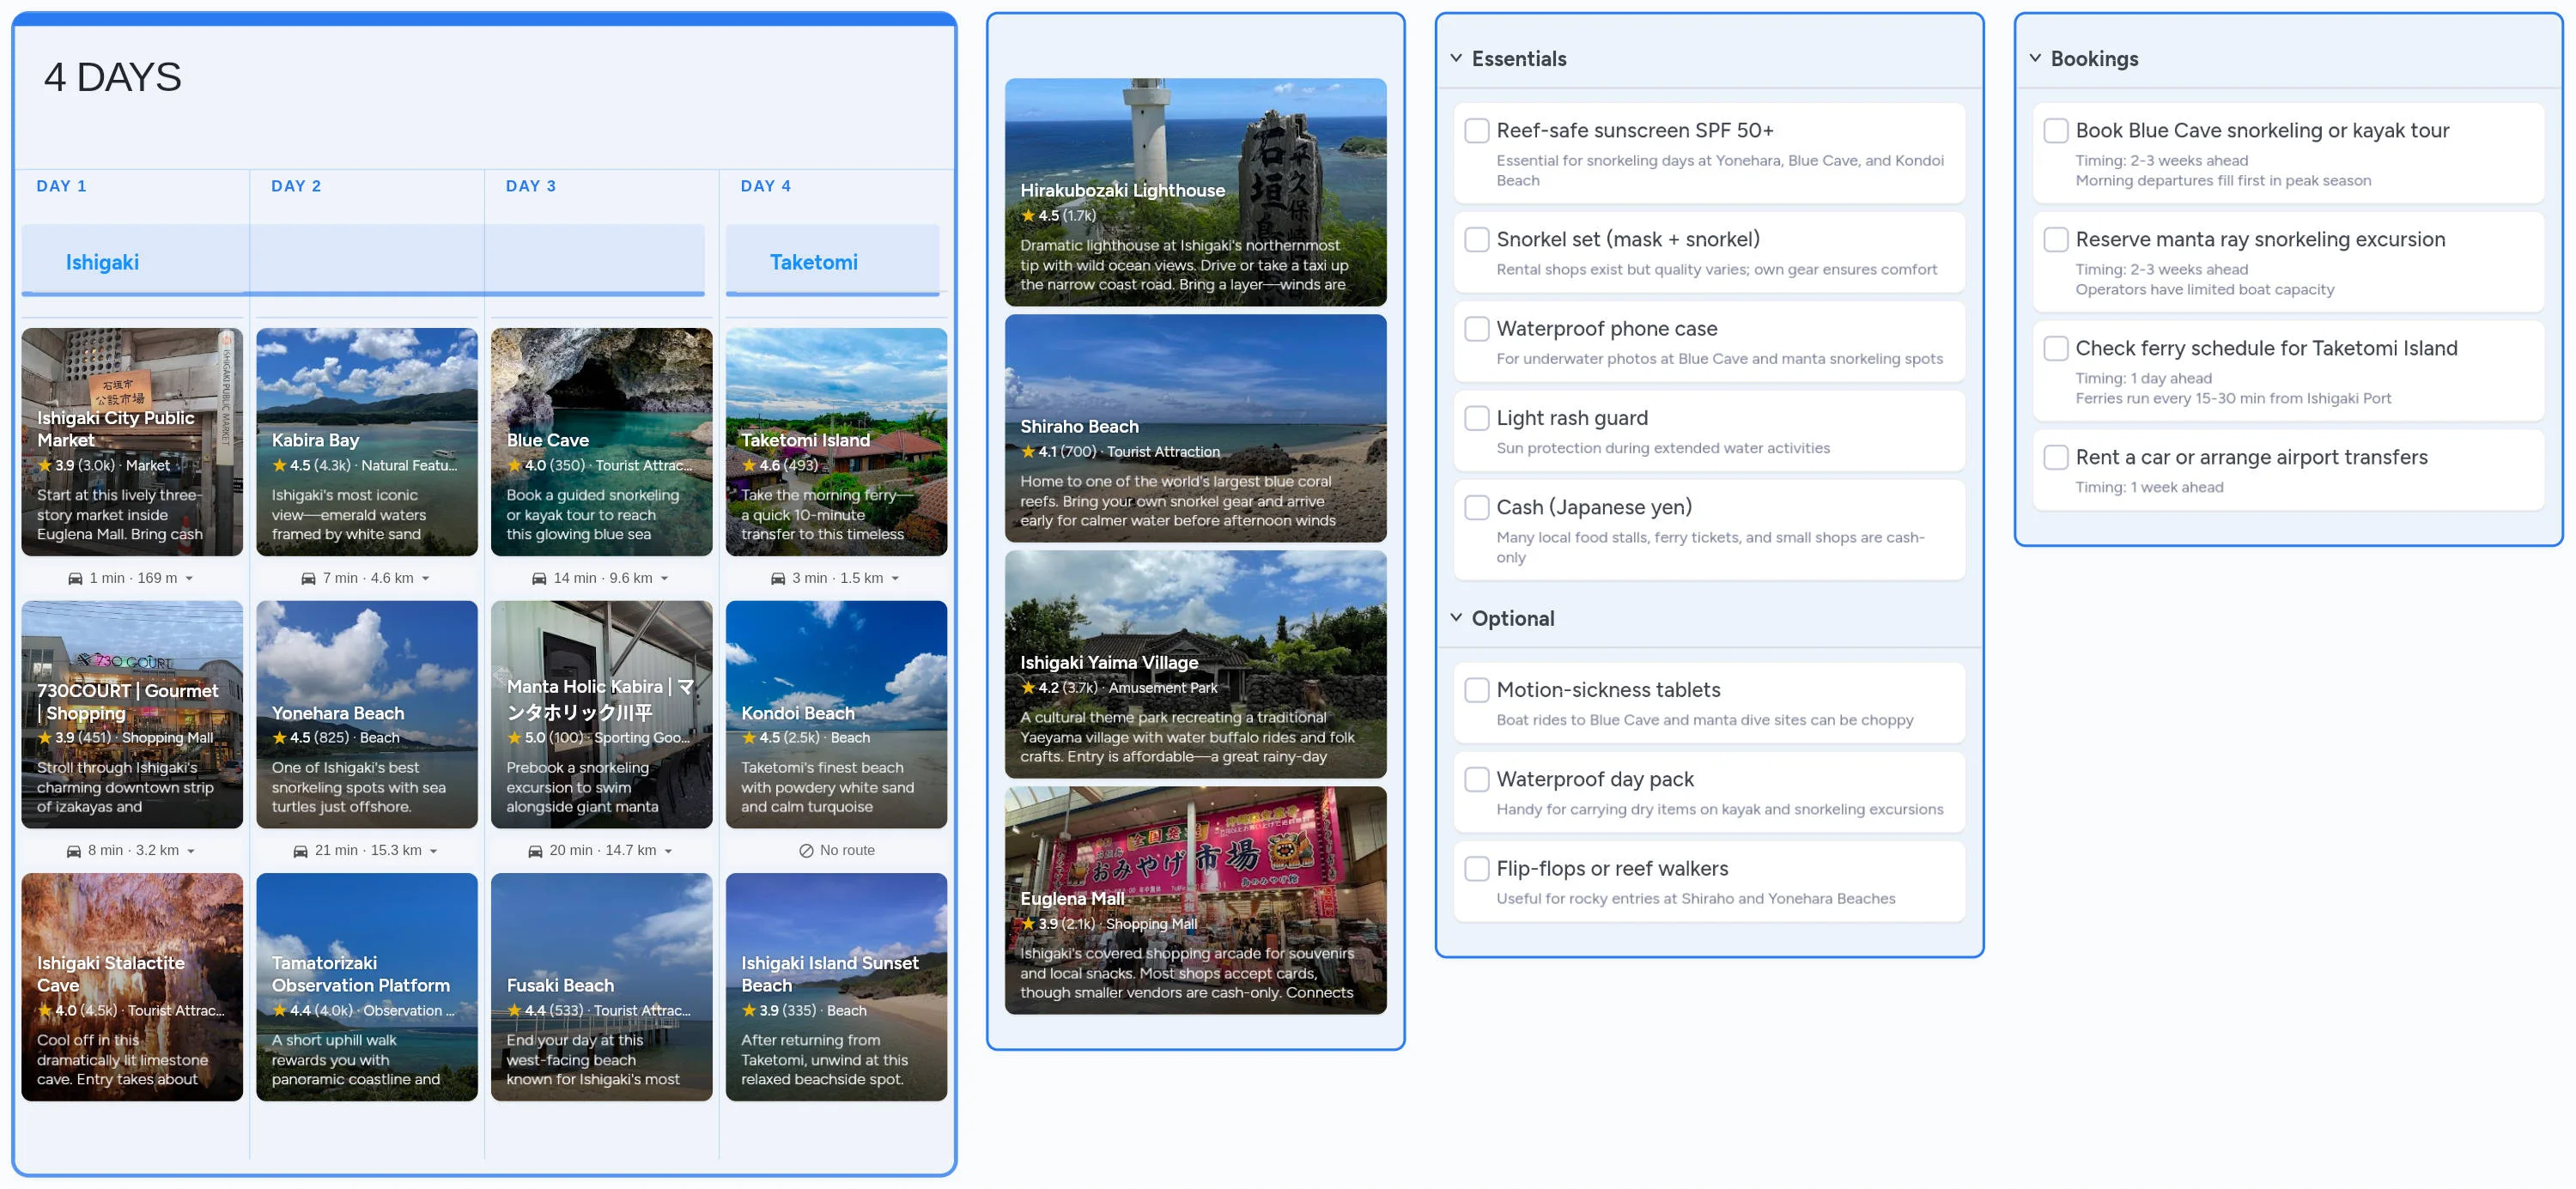Image resolution: width=2576 pixels, height=1189 pixels.
Task: Click car icon beside 21 min 15.3 km
Action: pyautogui.click(x=300, y=850)
